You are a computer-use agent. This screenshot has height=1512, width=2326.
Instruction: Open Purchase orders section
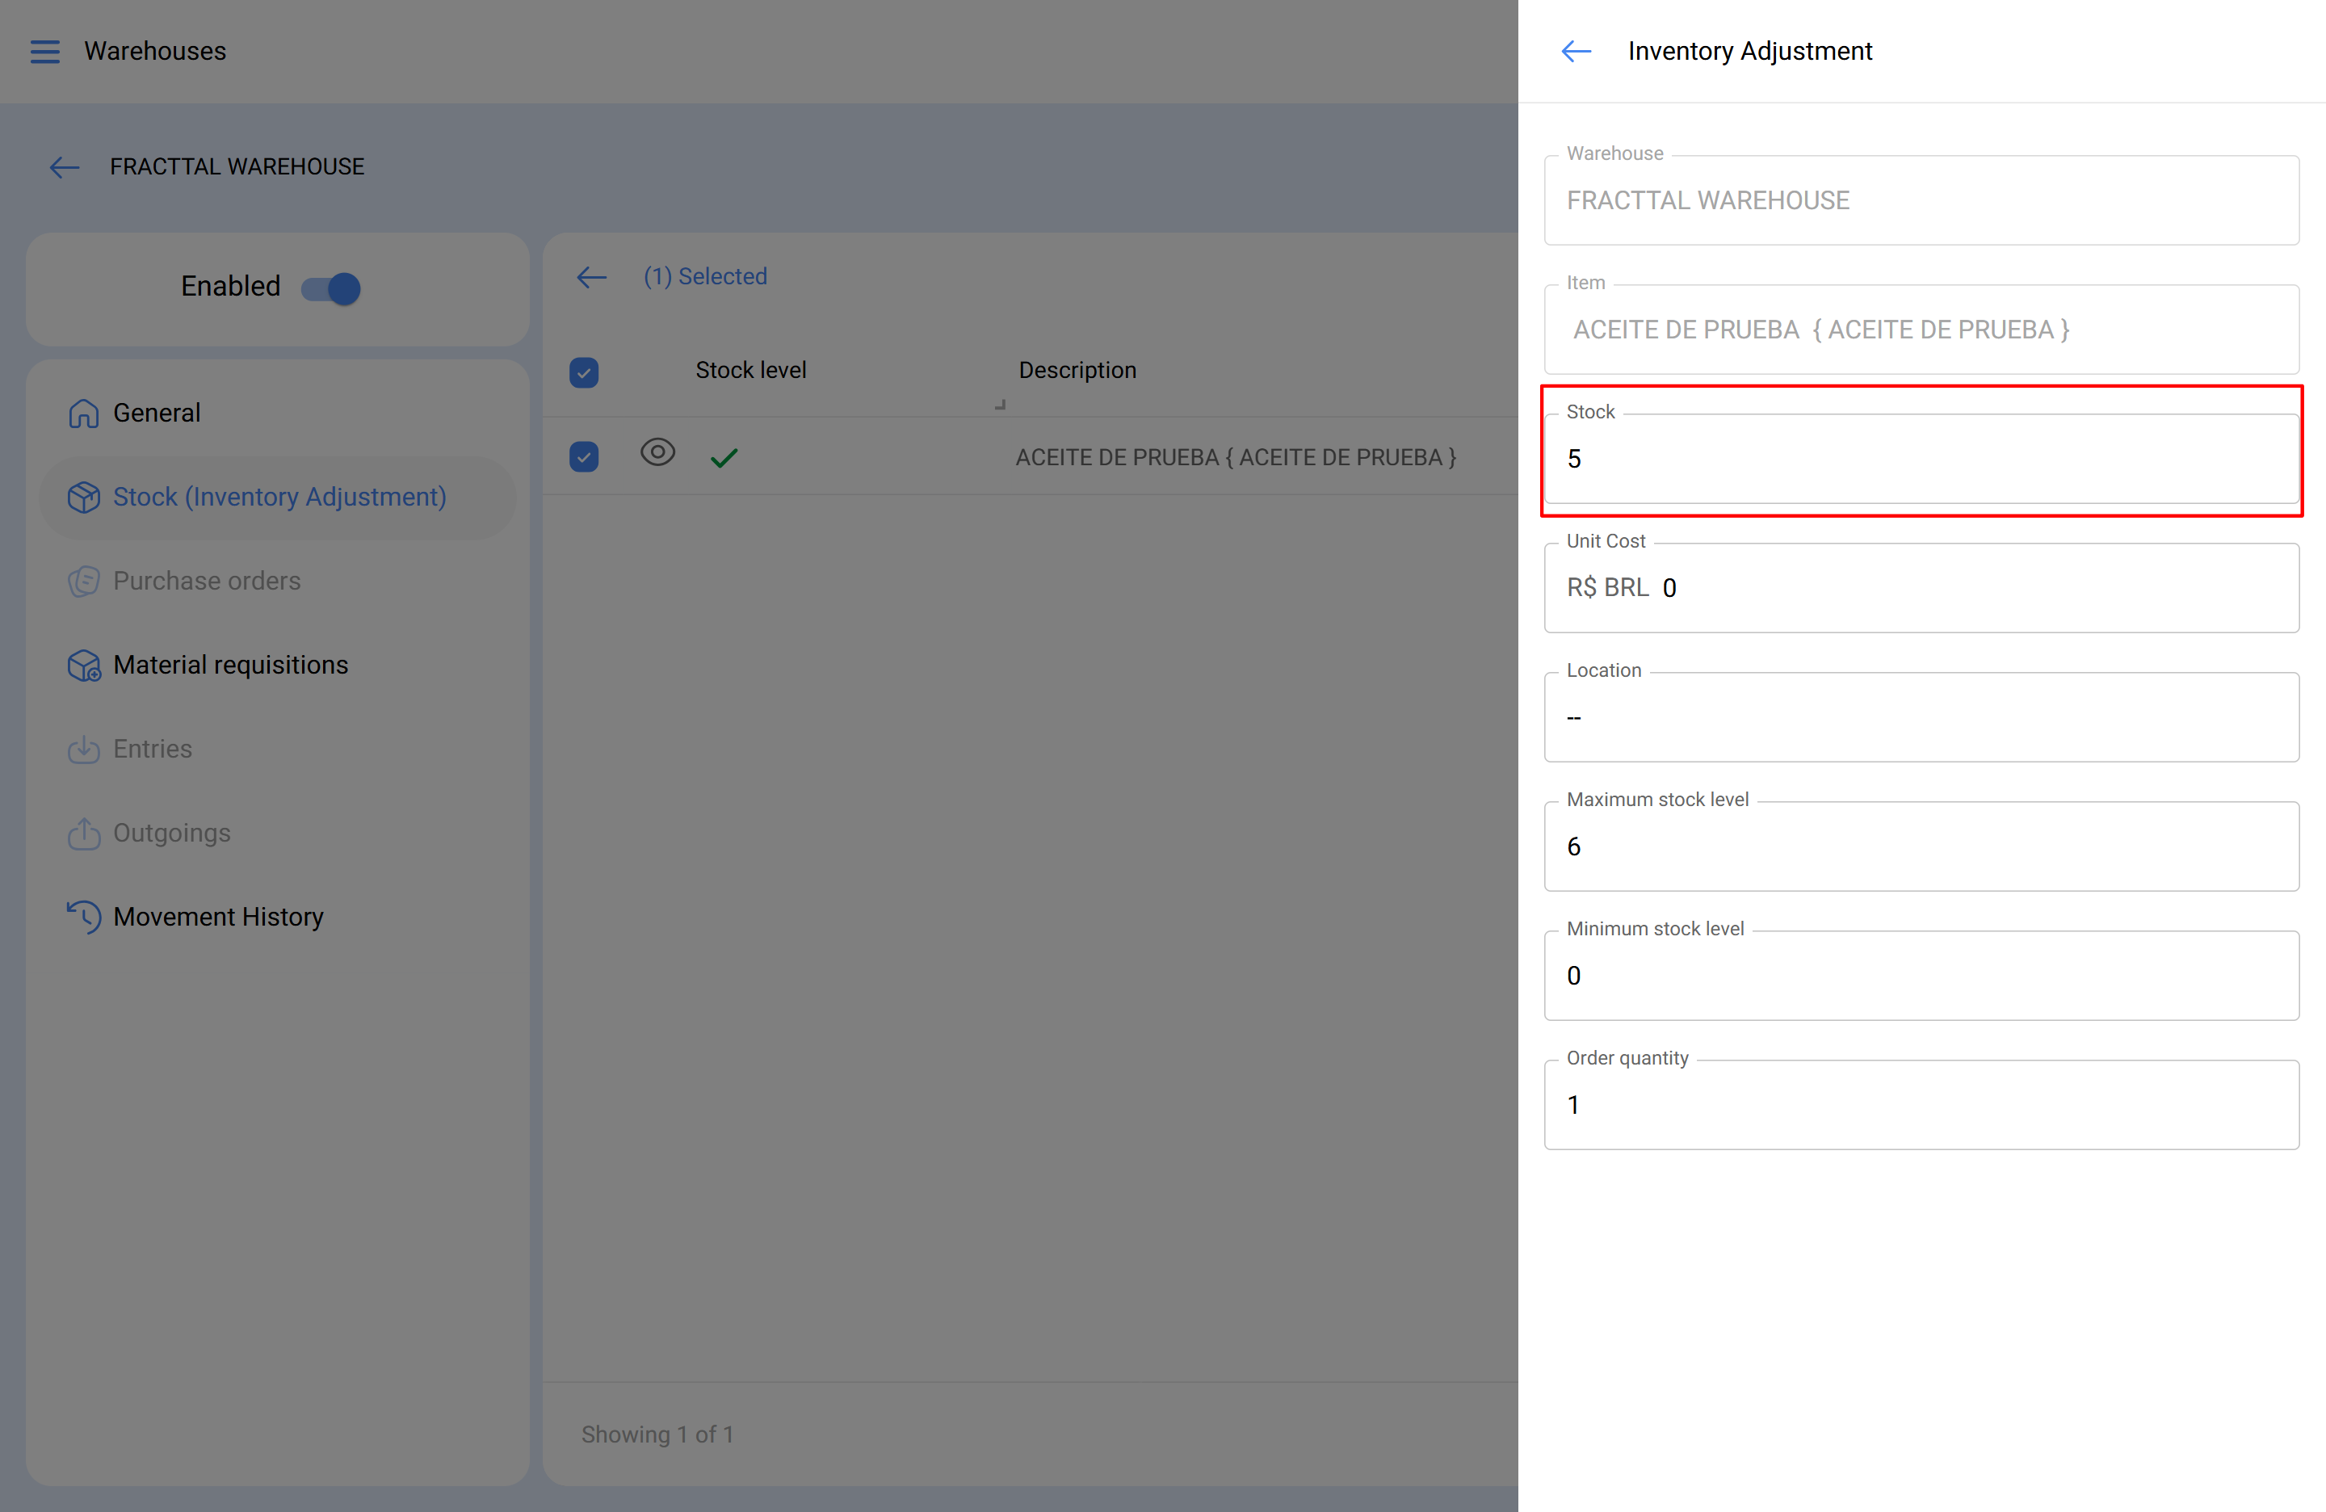pyautogui.click(x=206, y=582)
